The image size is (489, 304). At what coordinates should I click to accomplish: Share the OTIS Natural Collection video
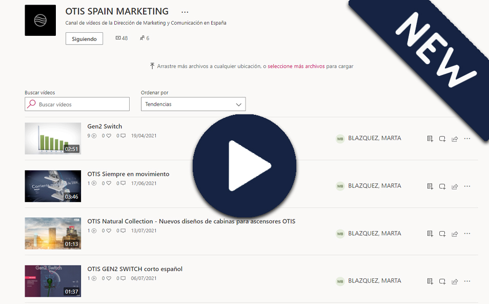(455, 234)
